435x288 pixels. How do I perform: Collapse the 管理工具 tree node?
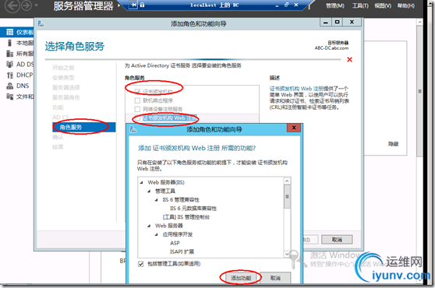[149, 191]
